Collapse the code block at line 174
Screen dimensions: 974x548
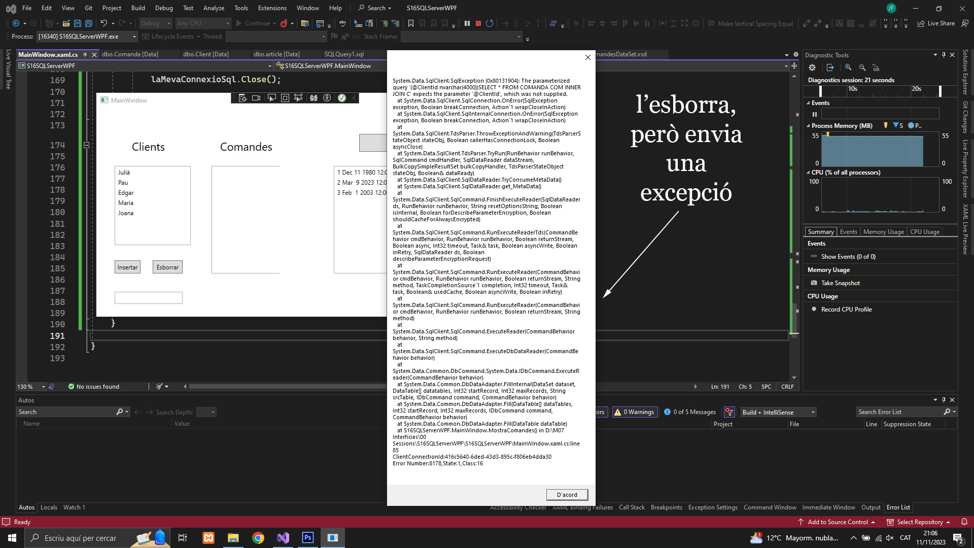click(86, 146)
